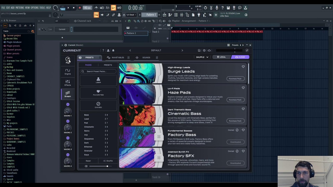Toggle the Pat/Song mode switch
The width and height of the screenshot is (333, 187).
click(x=63, y=8)
